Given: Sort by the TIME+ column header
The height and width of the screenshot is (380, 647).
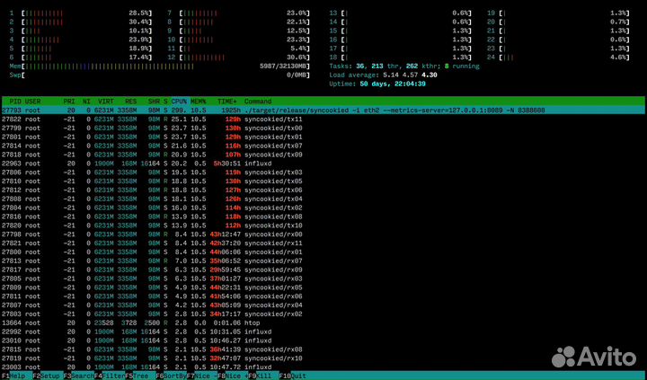Looking at the screenshot, I should [x=227, y=101].
